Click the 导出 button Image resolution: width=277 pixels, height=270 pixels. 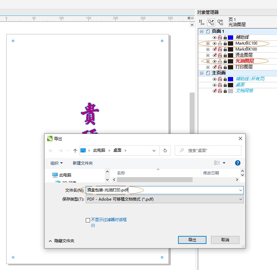192,240
